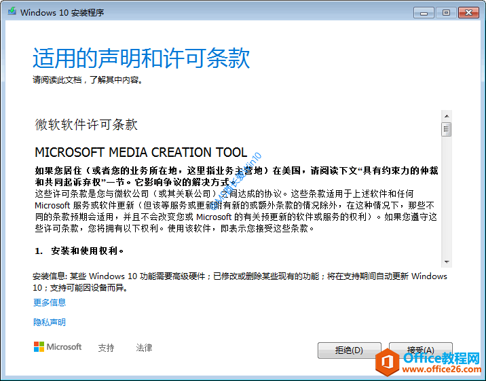486x381 pixels.
Task: Click the Windows 10 setup icon in title bar
Action: [x=12, y=12]
